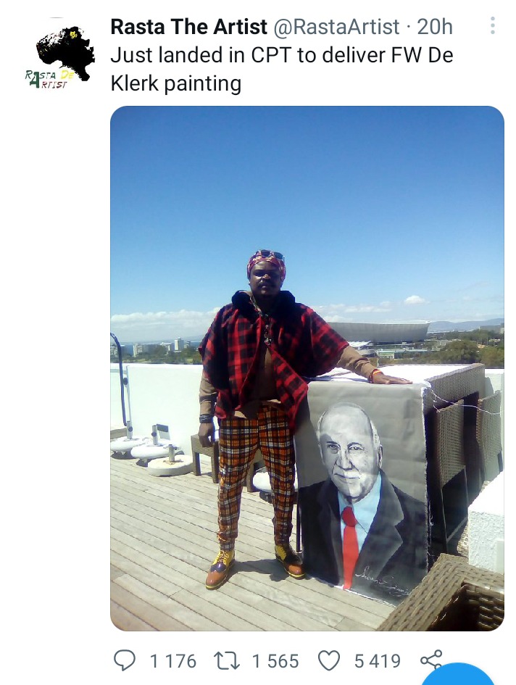Open the attached photo at the blue sky
Screen dimensions: 516x685
307,196
